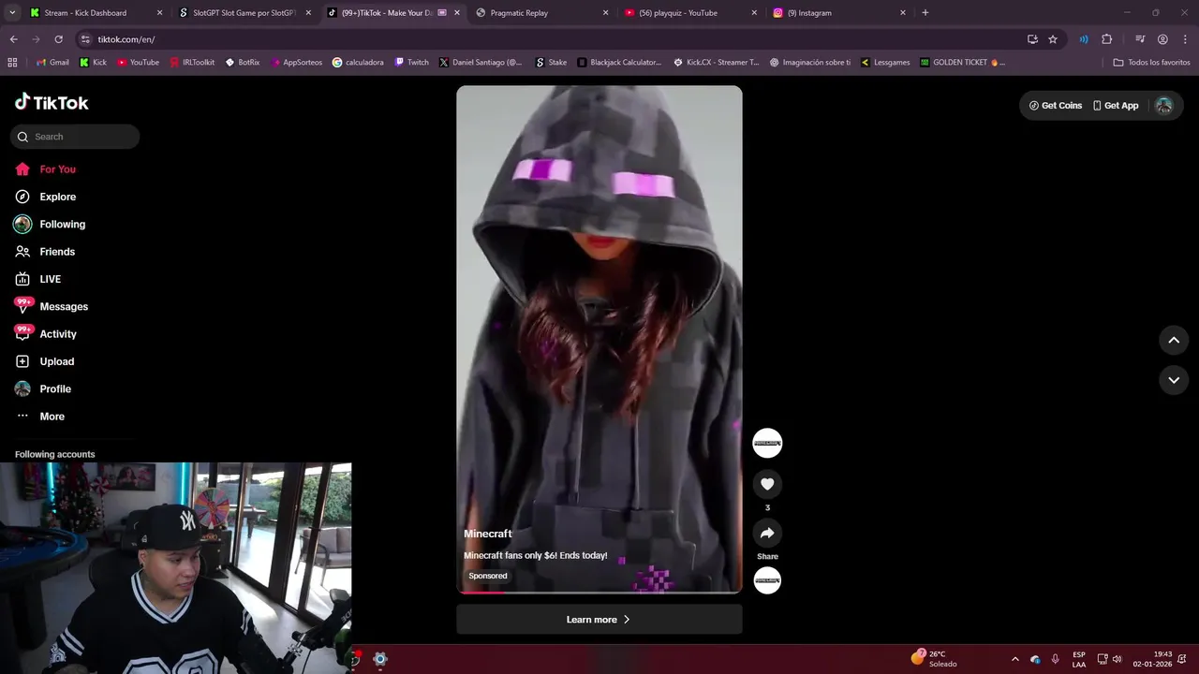Open the Activity notifications
The height and width of the screenshot is (674, 1199).
pyautogui.click(x=58, y=334)
